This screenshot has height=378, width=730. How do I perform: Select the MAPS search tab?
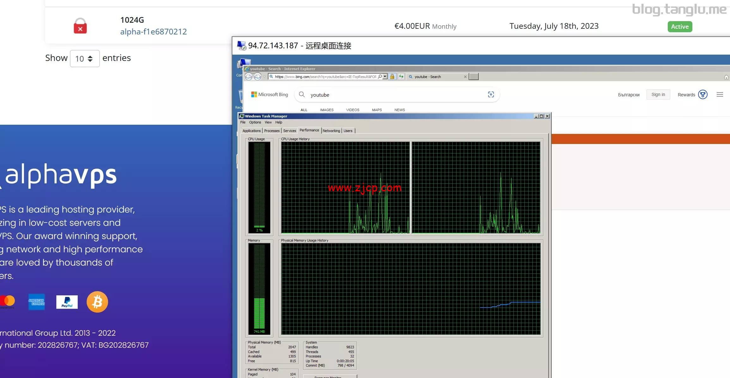coord(377,110)
